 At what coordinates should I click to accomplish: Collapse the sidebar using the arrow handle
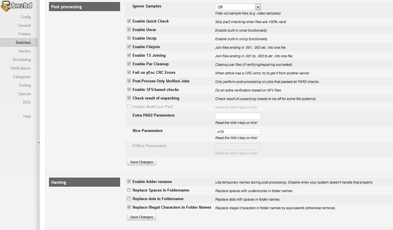point(39,143)
